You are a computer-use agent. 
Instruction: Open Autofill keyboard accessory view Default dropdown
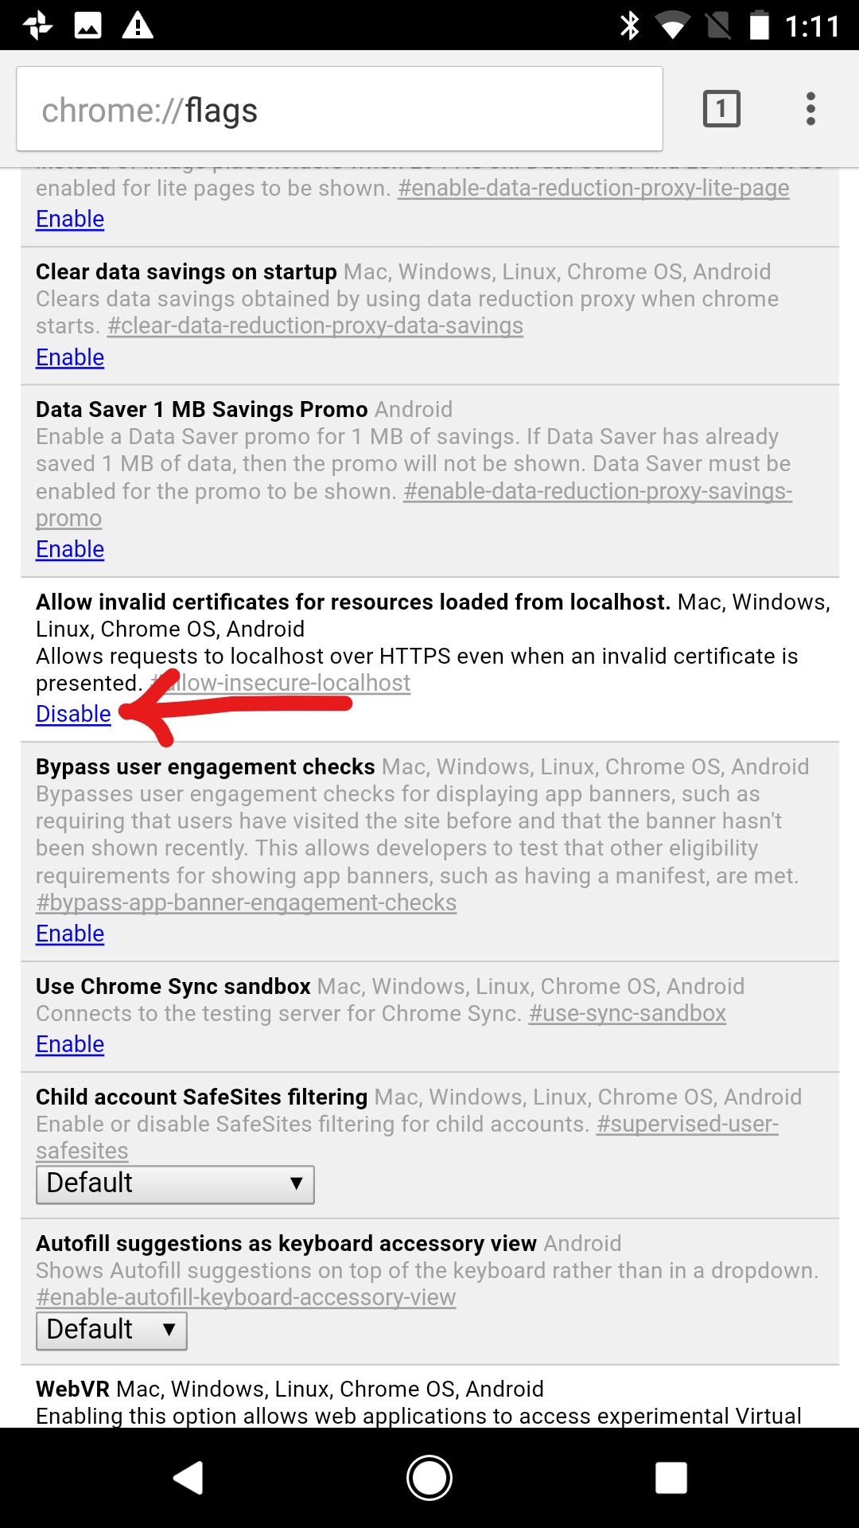coord(111,1331)
